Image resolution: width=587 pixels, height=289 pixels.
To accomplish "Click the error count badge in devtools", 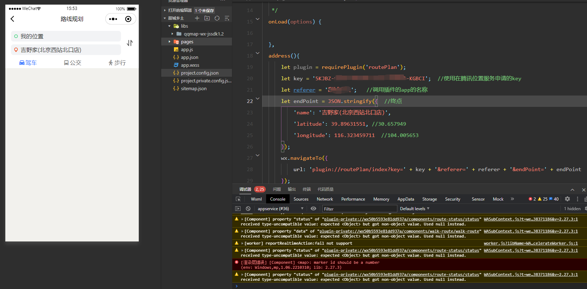I will (x=532, y=199).
